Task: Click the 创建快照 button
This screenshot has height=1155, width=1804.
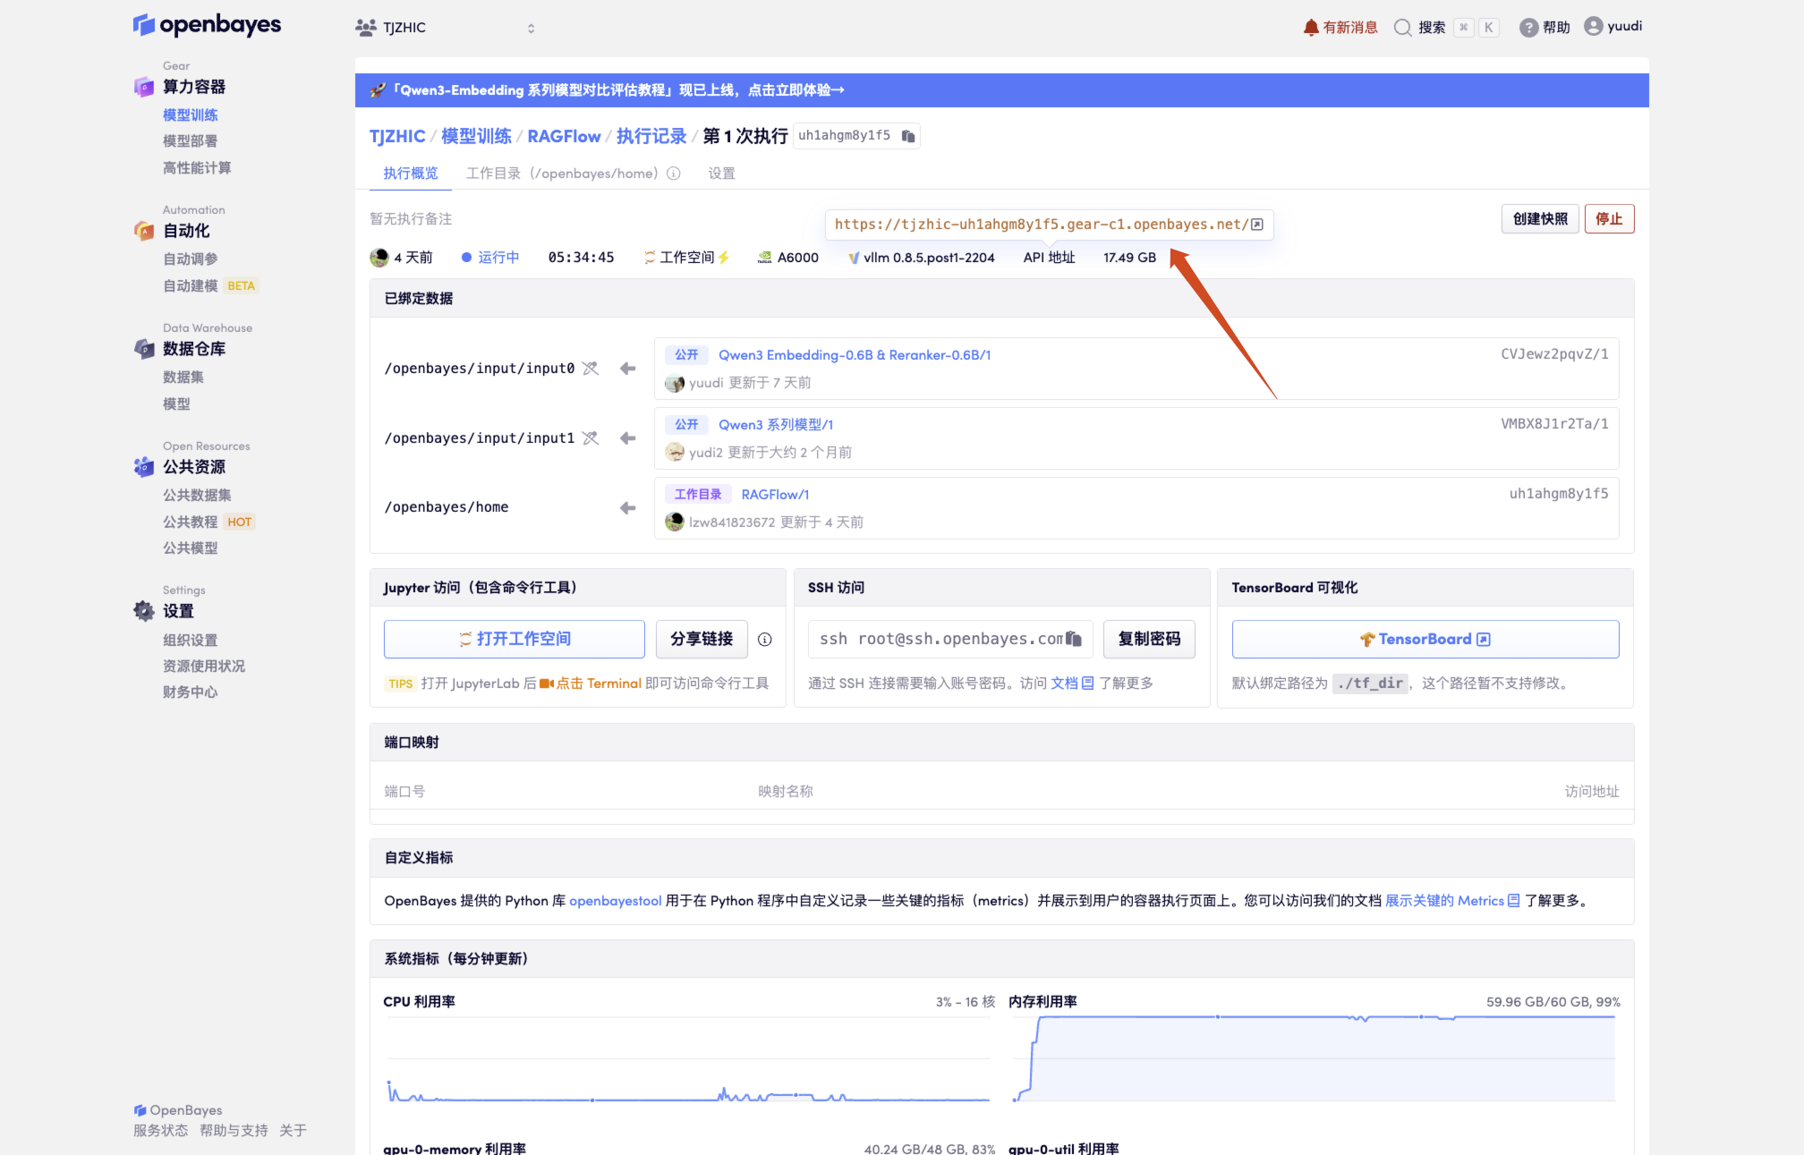Action: tap(1539, 219)
